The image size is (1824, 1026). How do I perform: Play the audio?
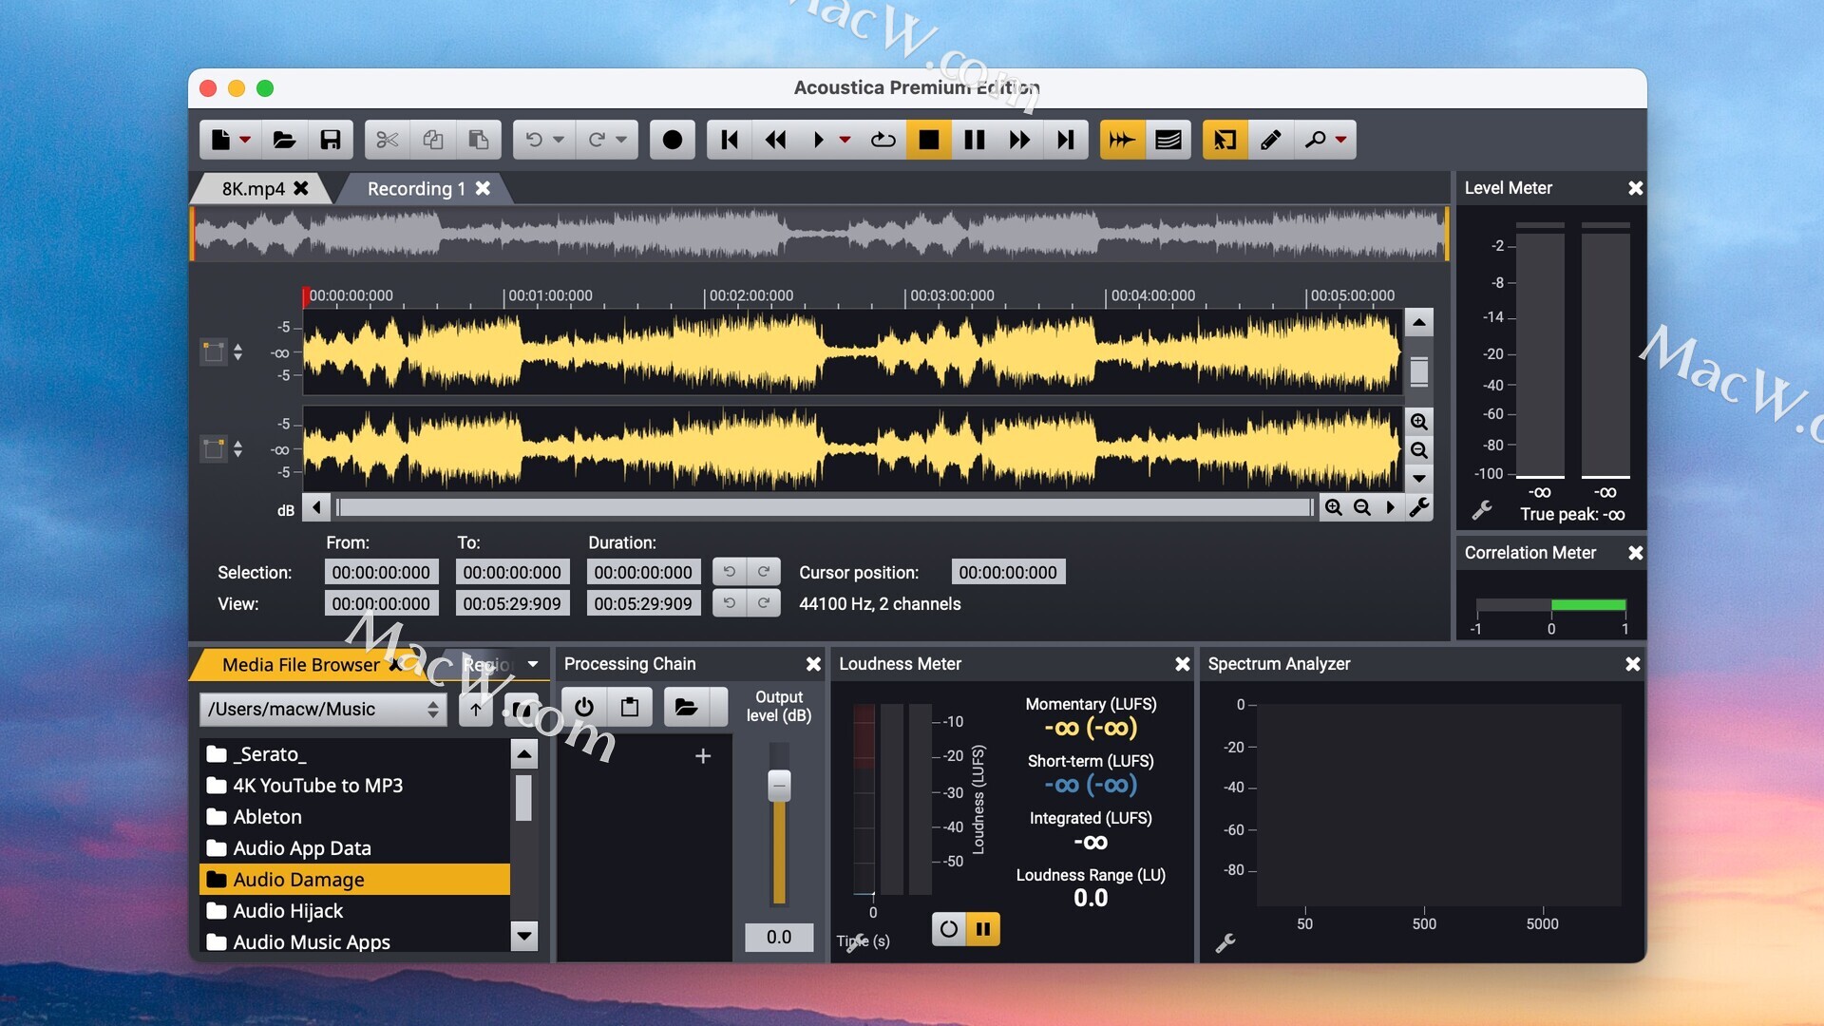[x=819, y=141]
